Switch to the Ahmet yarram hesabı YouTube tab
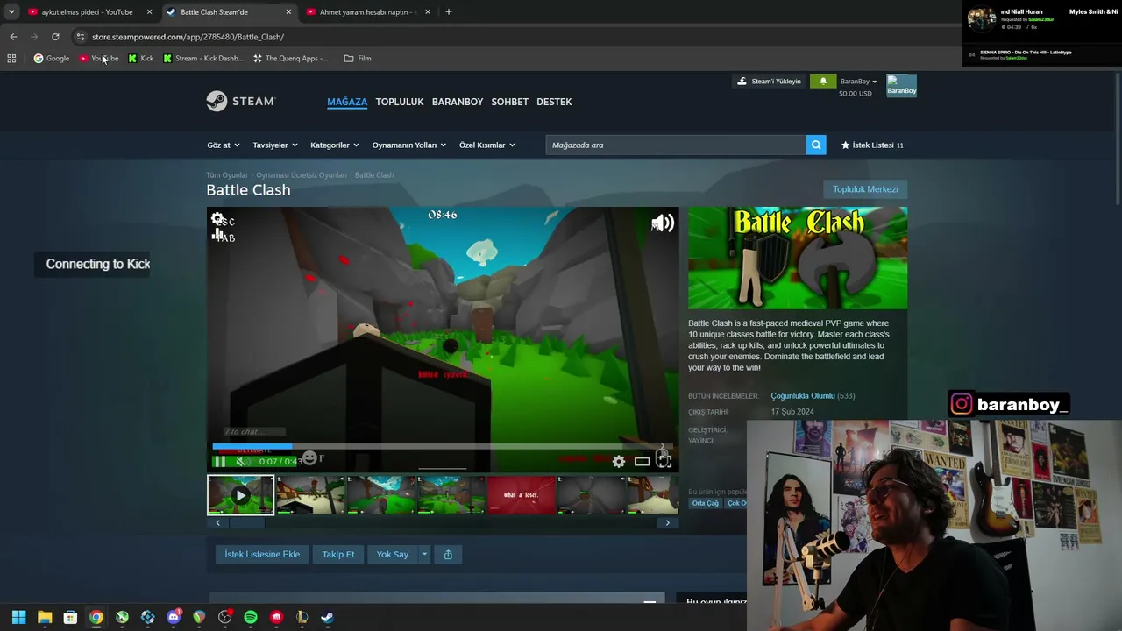1122x631 pixels. pos(366,12)
